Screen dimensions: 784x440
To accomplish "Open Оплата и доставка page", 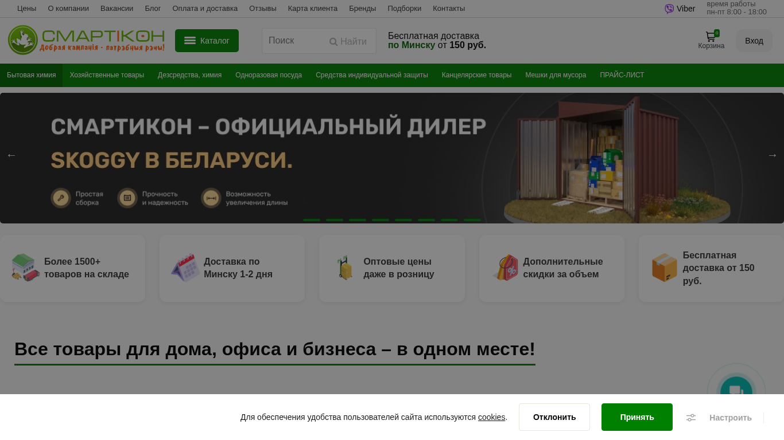I will tap(205, 9).
